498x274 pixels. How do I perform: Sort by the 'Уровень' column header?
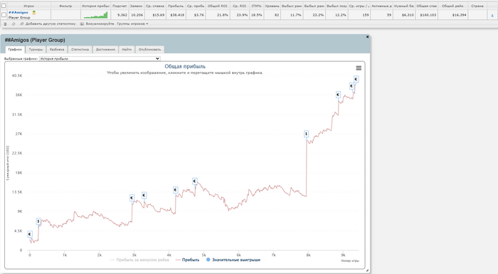click(x=272, y=6)
